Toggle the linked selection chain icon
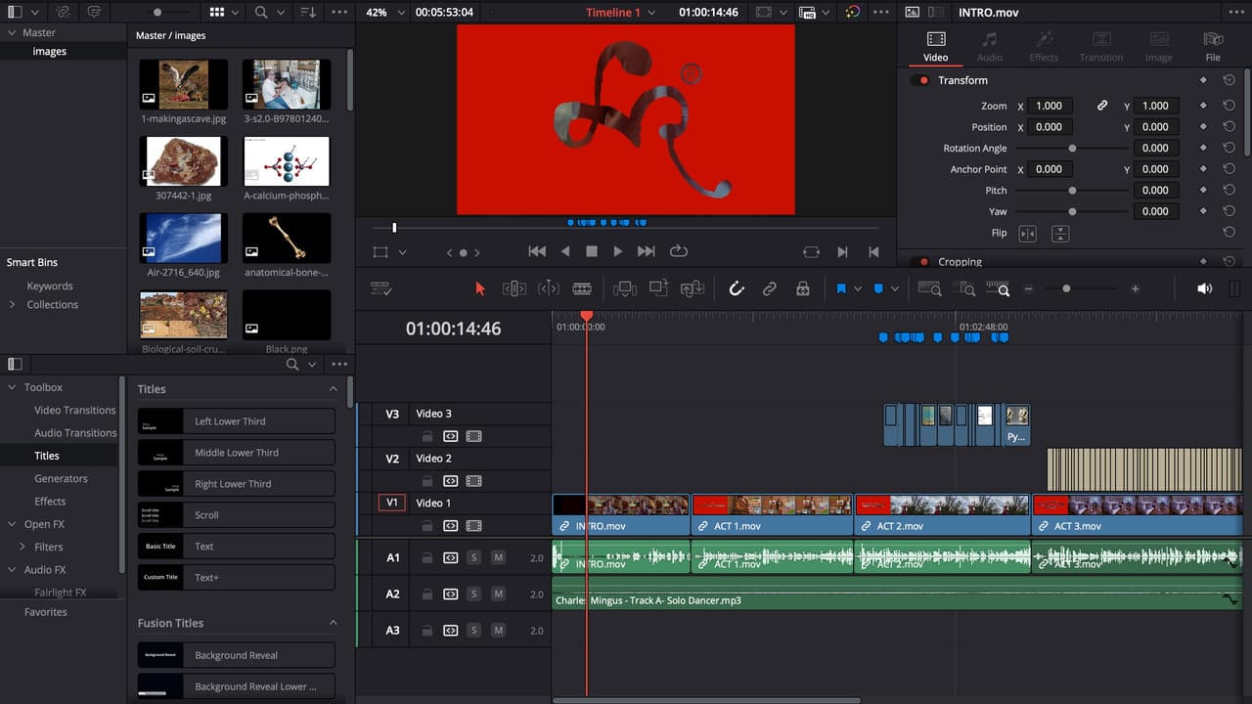 (770, 288)
